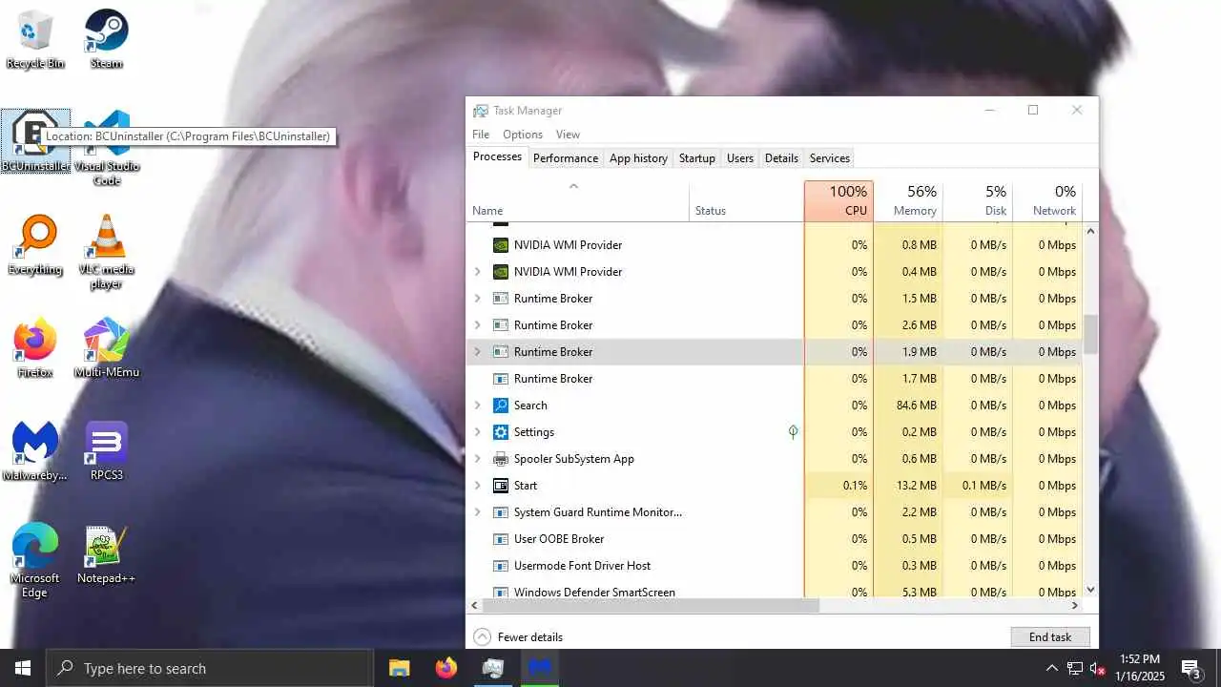Go to the Users tab

740,158
